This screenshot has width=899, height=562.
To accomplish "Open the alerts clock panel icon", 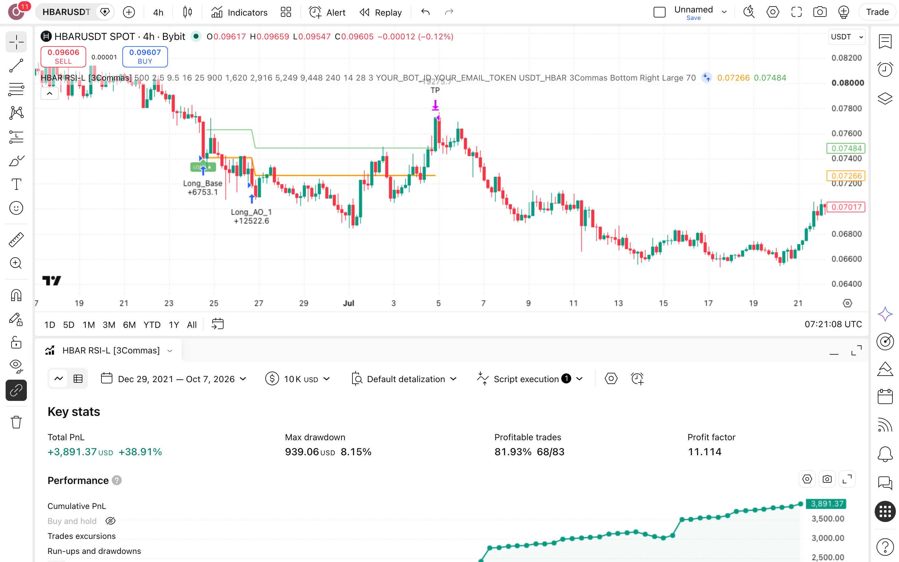I will click(x=885, y=69).
